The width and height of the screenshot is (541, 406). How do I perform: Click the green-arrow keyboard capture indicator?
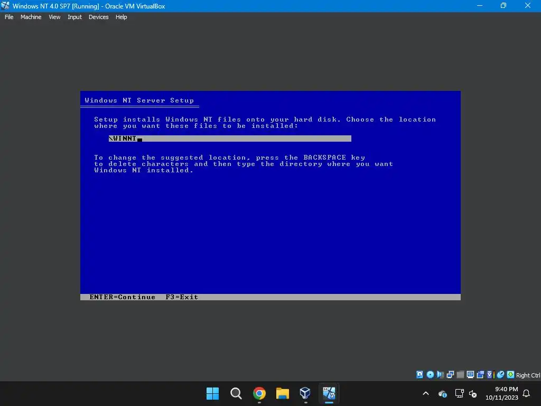[x=511, y=375]
